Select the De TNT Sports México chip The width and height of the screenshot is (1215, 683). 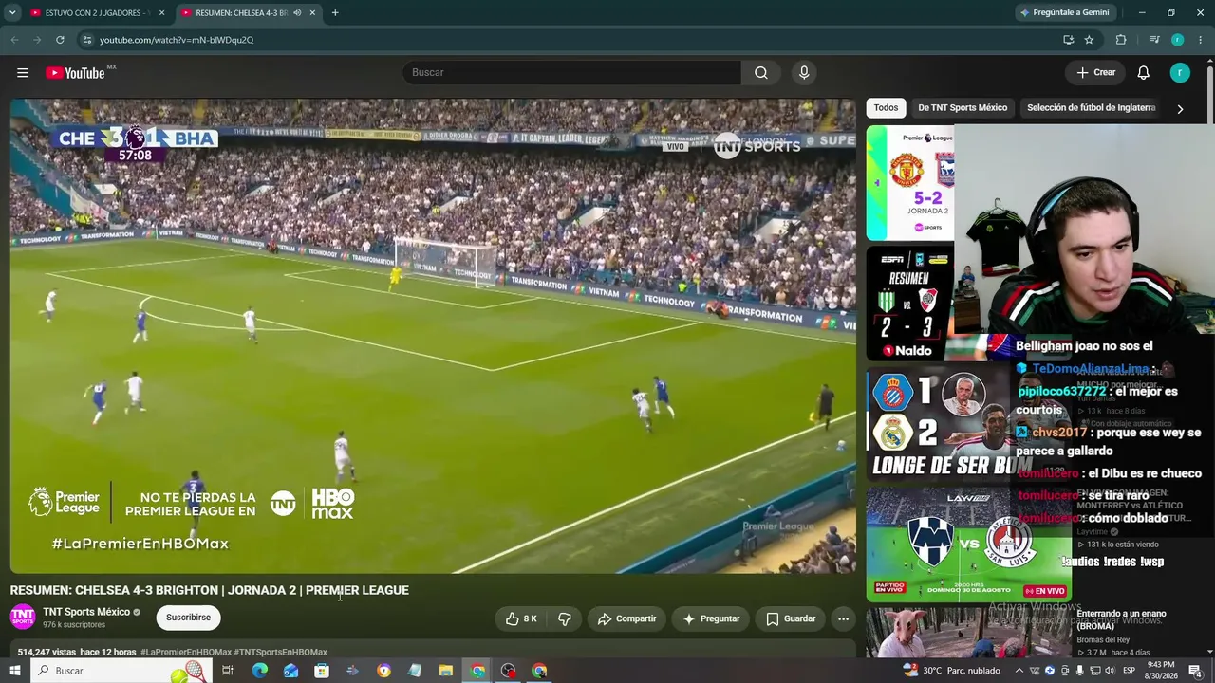pyautogui.click(x=963, y=108)
